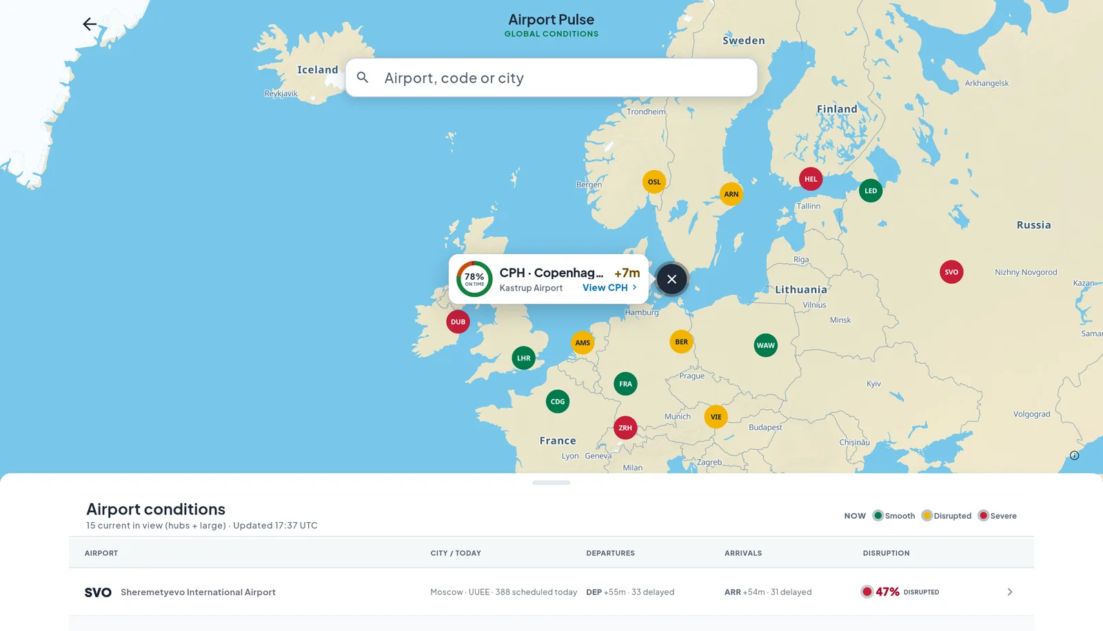Screen dimensions: 1103x631
Task: Select the VIE airport marker
Action: tap(716, 417)
